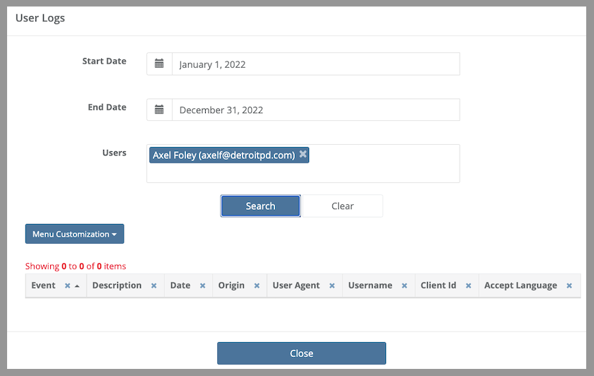This screenshot has width=594, height=376.
Task: Remove the Username column
Action: click(404, 286)
